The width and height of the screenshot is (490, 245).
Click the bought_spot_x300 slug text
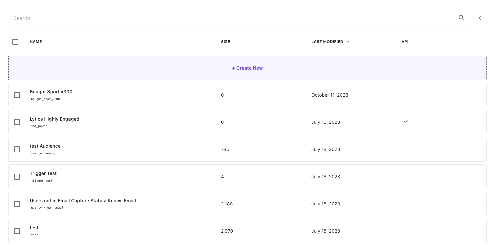tap(45, 99)
